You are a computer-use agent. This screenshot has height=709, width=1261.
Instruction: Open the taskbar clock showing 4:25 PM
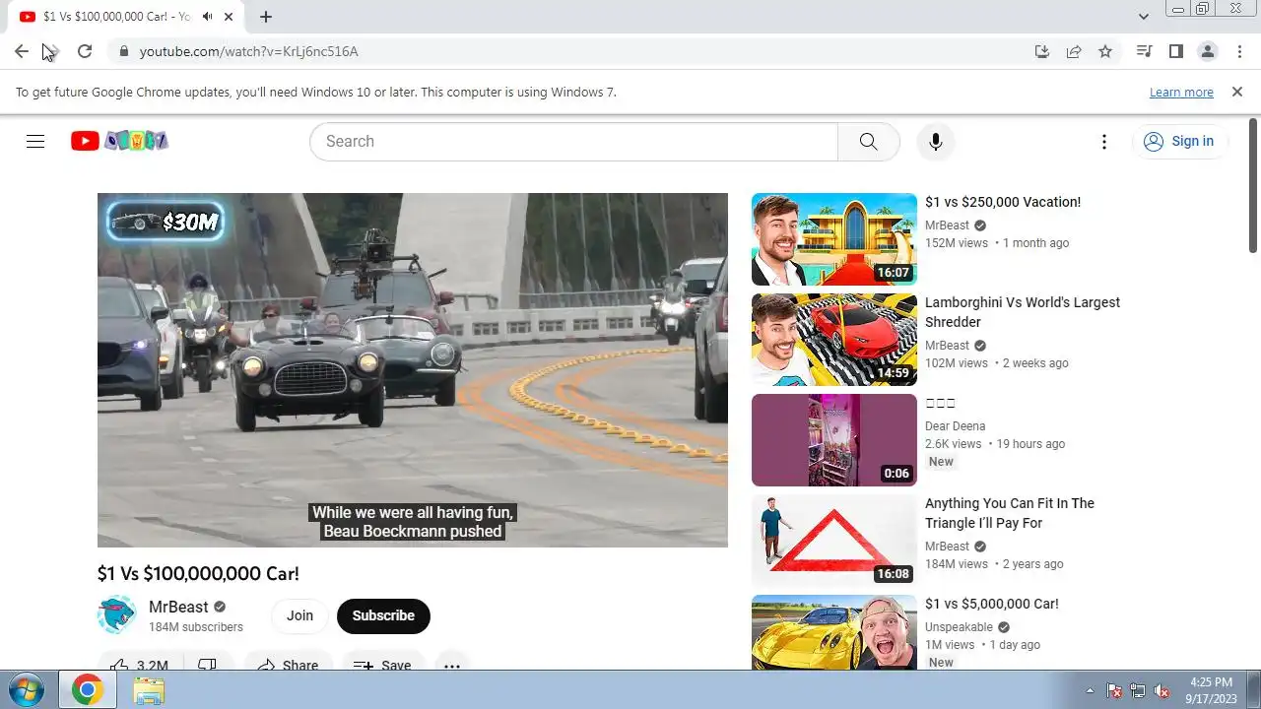point(1211,690)
